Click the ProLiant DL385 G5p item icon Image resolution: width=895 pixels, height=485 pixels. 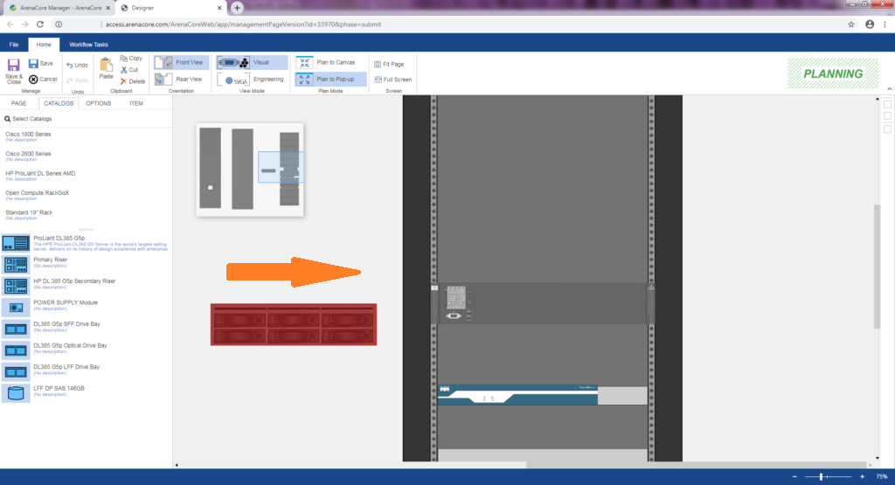[x=16, y=243]
